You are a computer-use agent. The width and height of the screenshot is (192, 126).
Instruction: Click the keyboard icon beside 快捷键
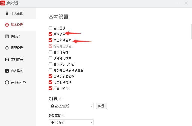point(7,36)
